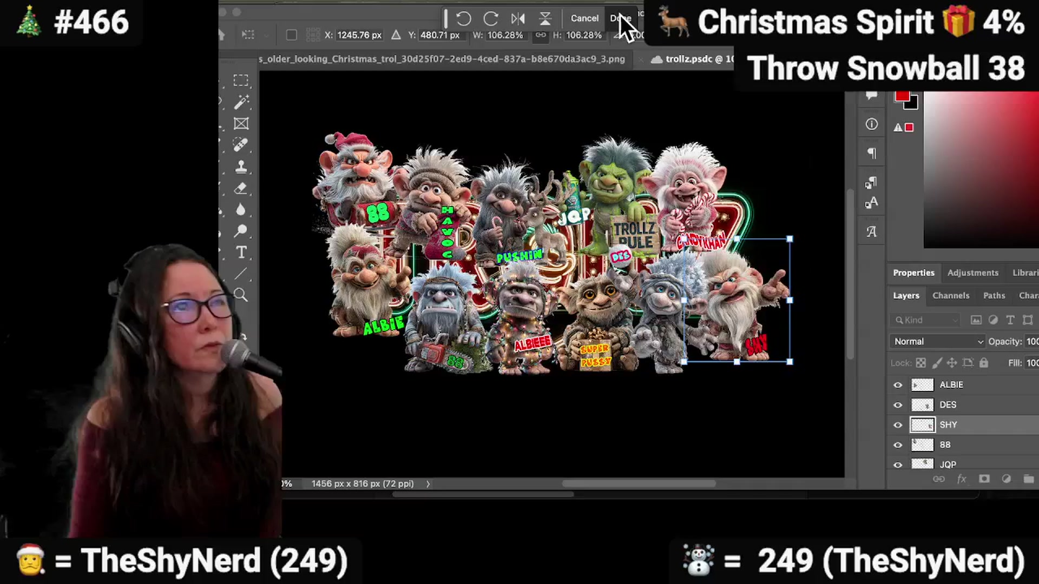This screenshot has height=584, width=1039.
Task: Lock all with padlock icon
Action: [x=984, y=363]
